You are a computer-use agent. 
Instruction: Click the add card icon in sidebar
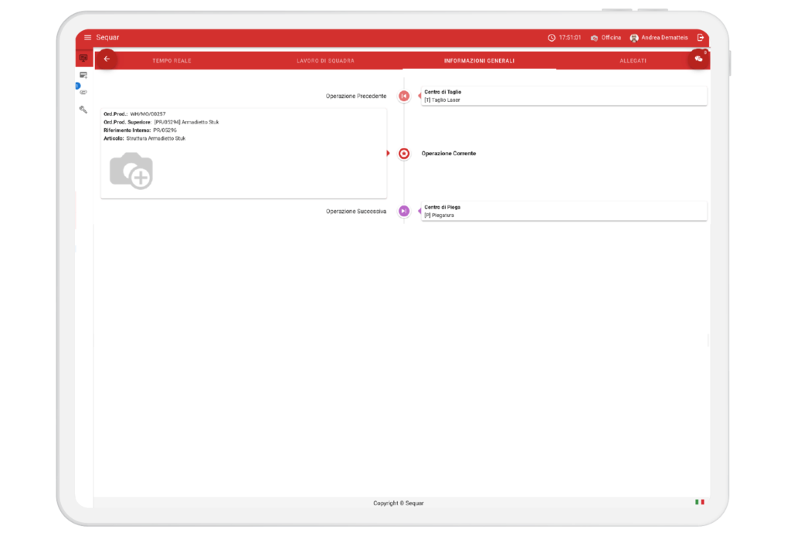[x=83, y=75]
